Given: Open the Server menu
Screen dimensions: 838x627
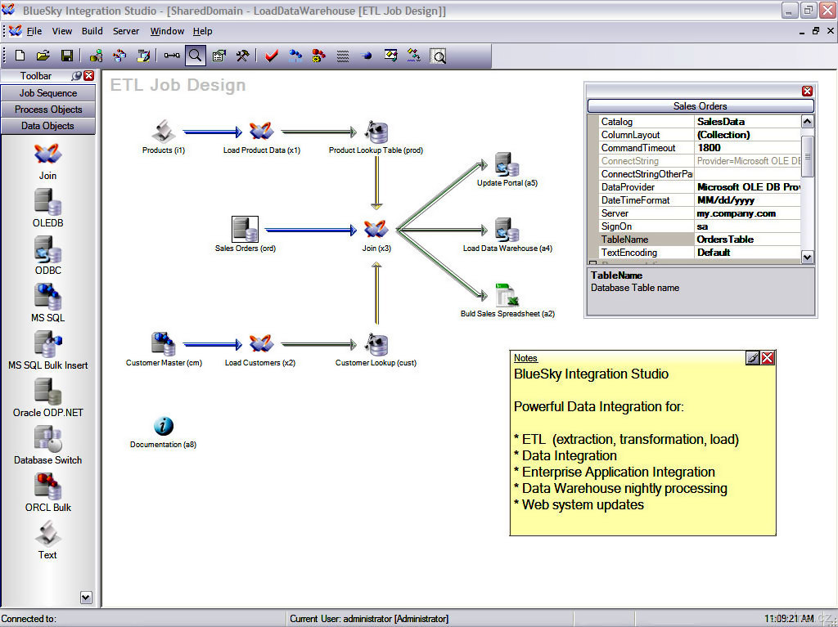Looking at the screenshot, I should [126, 31].
